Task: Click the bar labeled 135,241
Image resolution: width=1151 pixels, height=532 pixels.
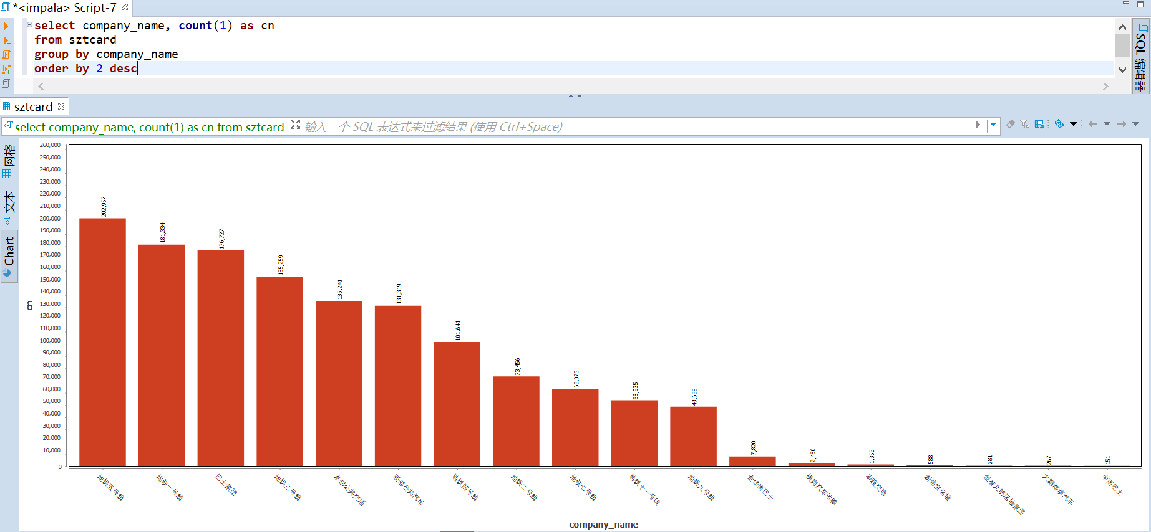Action: [x=339, y=383]
